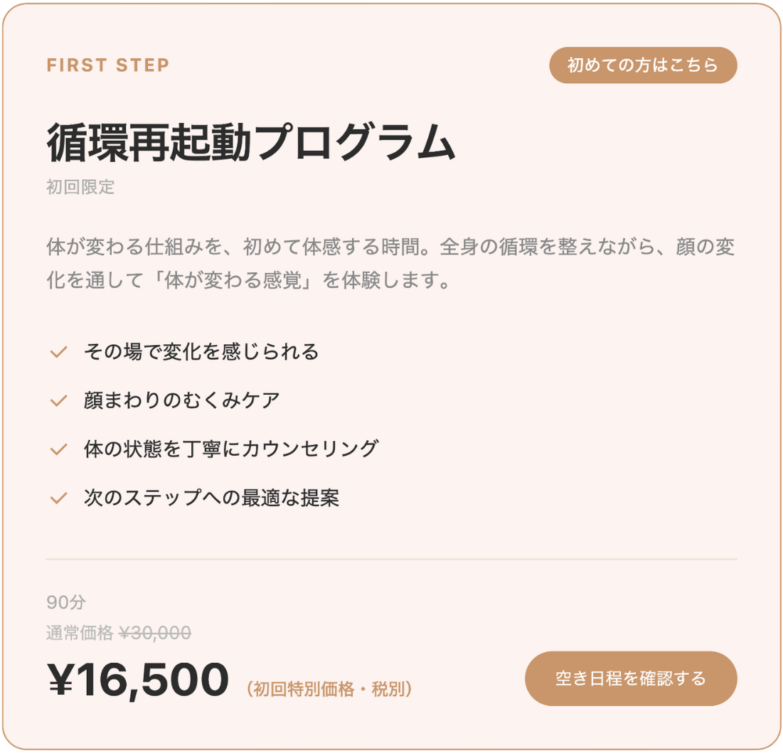Click the 初回限定 subtitle
This screenshot has height=753, width=783.
pos(80,188)
